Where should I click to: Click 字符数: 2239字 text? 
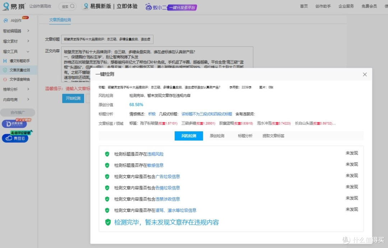tap(240, 87)
